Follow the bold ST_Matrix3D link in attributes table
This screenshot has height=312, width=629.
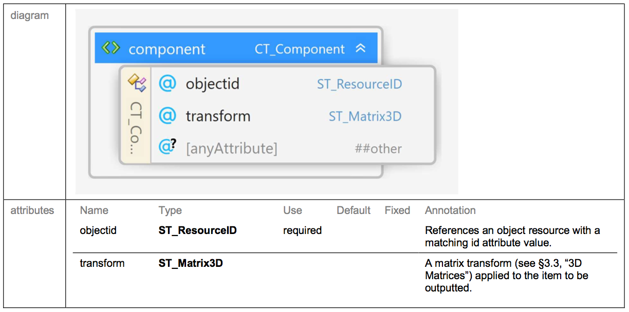[x=191, y=263]
